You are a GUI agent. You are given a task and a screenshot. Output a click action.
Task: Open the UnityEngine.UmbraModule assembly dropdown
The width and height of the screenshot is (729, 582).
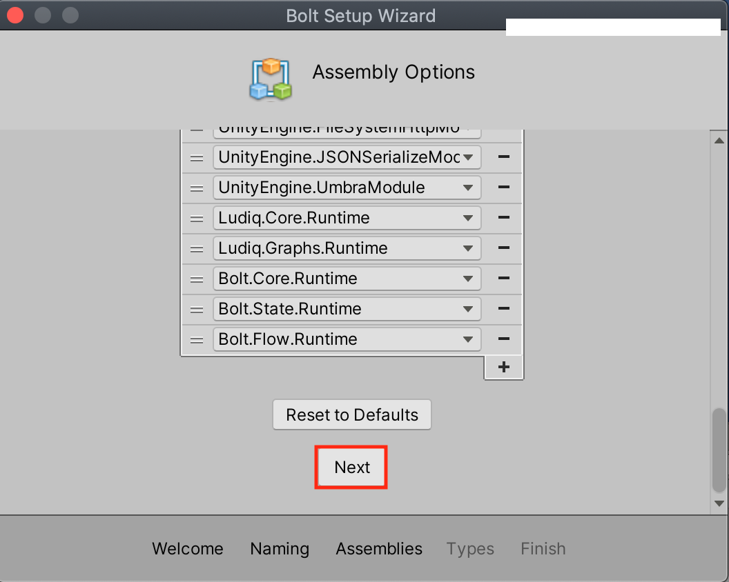[x=469, y=187]
